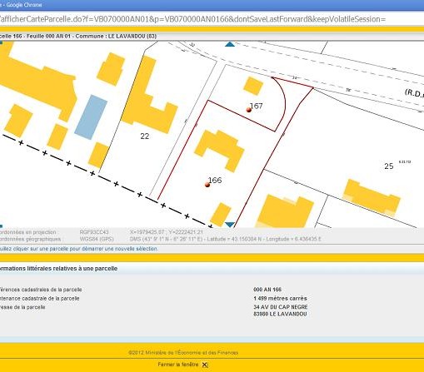The width and height of the screenshot is (424, 372).
Task: Click the Fermer la fenêtre link
Action: pyautogui.click(x=178, y=365)
